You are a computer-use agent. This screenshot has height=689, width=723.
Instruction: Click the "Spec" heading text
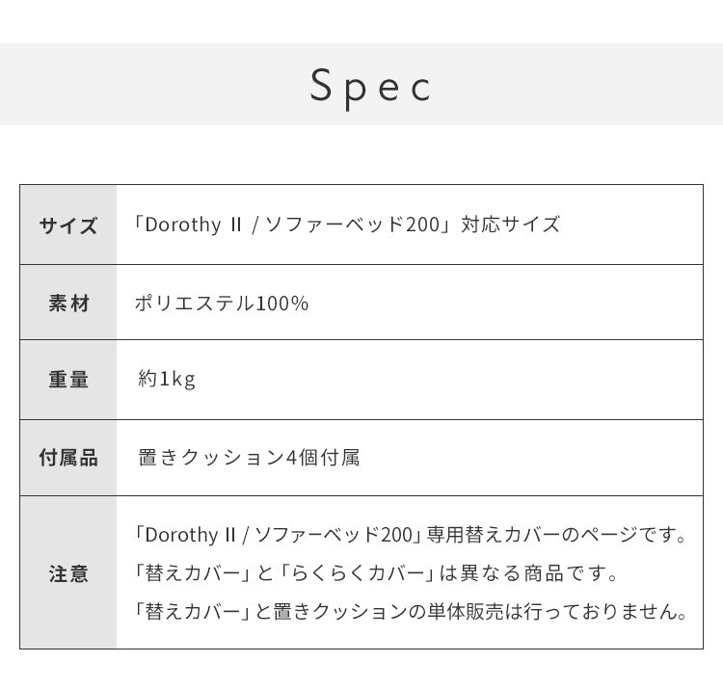pyautogui.click(x=371, y=86)
